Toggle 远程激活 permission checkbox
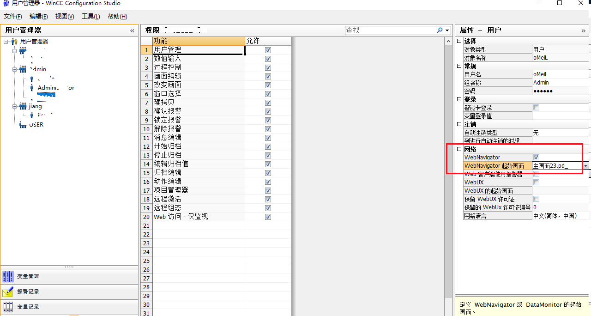This screenshot has width=591, height=316. coord(268,199)
